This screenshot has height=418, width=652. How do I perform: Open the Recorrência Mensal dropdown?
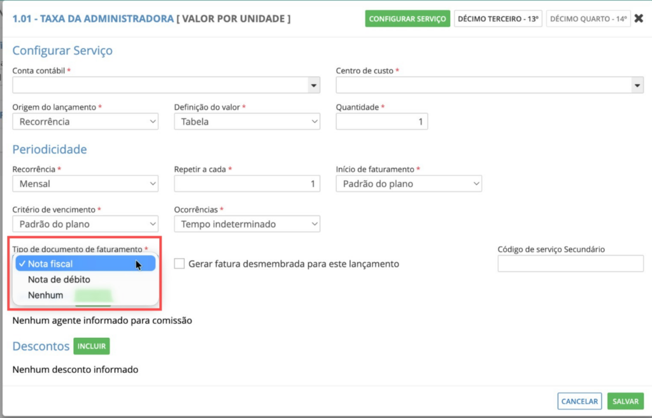tap(85, 184)
